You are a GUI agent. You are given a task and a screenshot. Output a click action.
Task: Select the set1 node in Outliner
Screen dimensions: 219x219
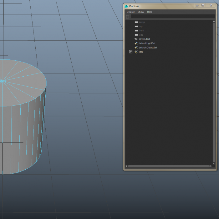(x=141, y=52)
